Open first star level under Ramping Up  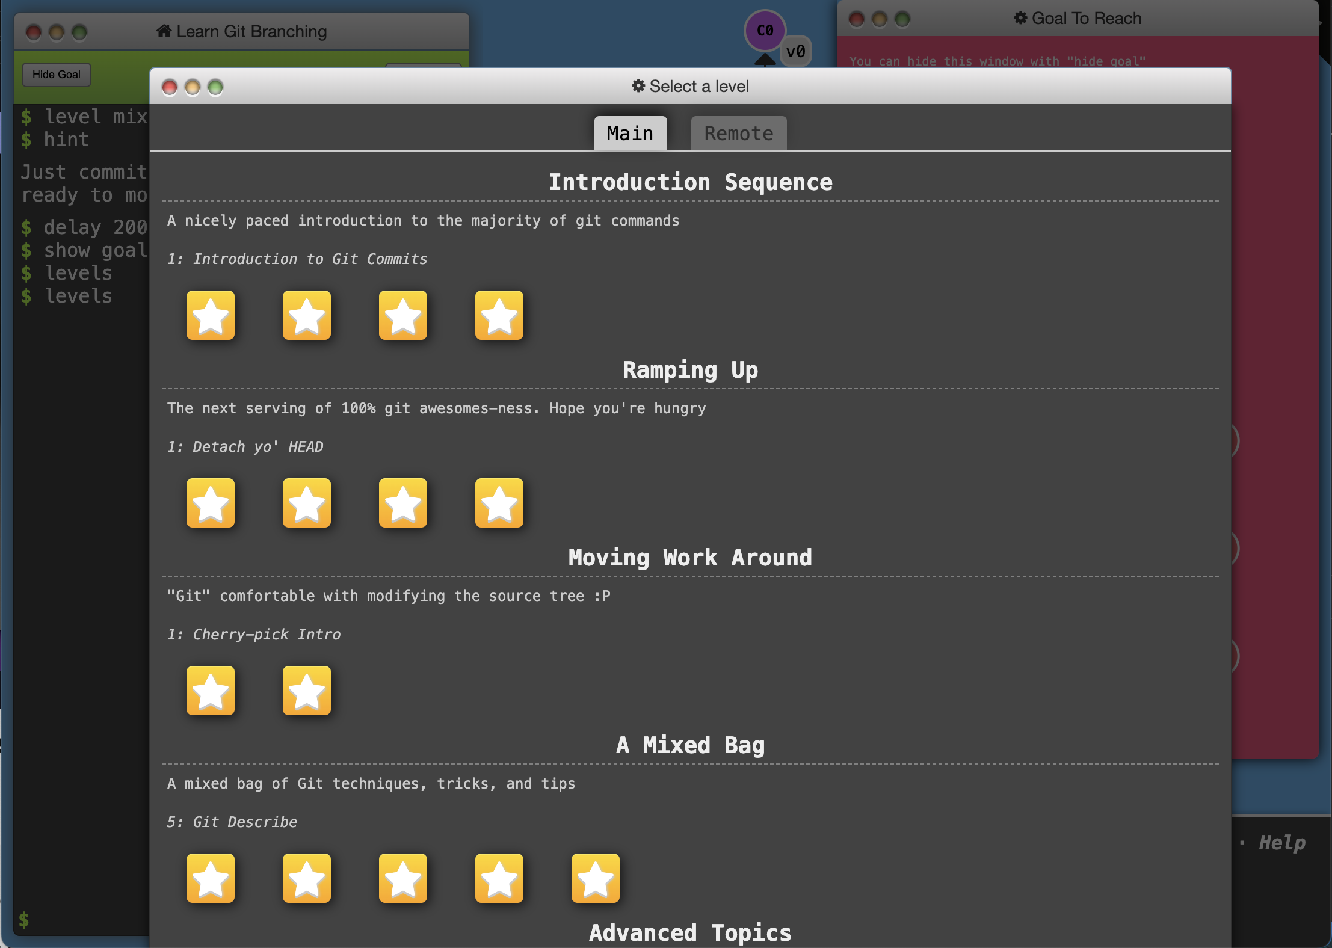pyautogui.click(x=211, y=503)
